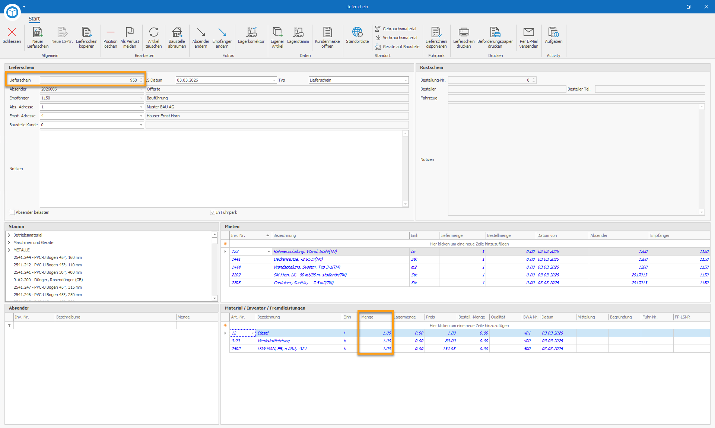The height and width of the screenshot is (428, 715).
Task: Toggle Absender belasten checkbox
Action: (x=12, y=212)
